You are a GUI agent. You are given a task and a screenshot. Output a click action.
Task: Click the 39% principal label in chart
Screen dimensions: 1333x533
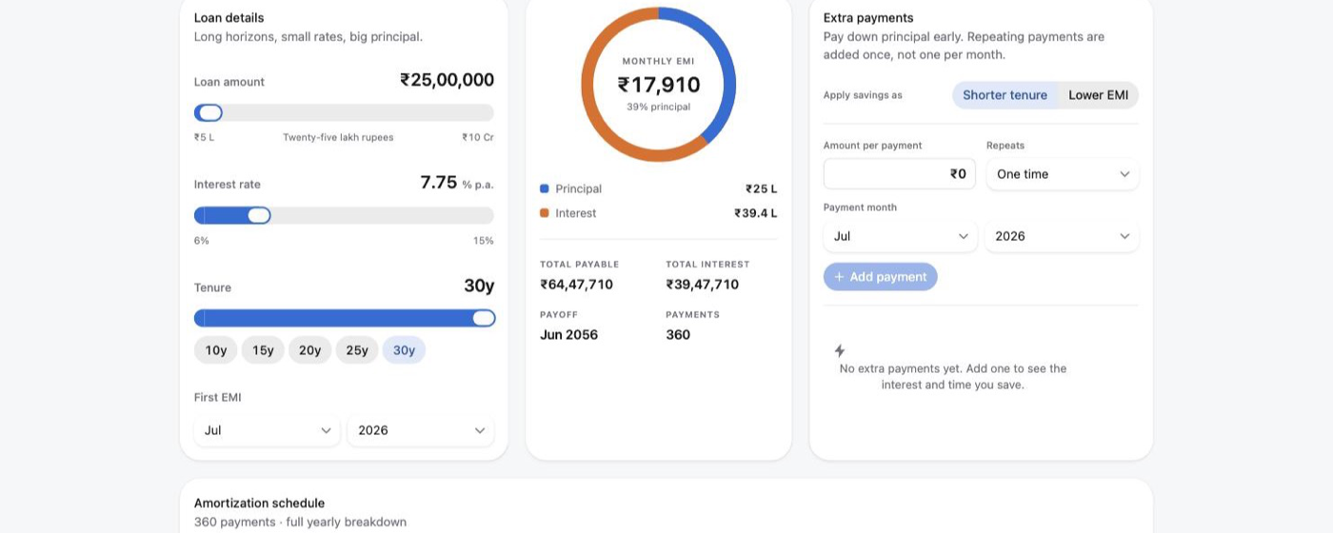659,107
